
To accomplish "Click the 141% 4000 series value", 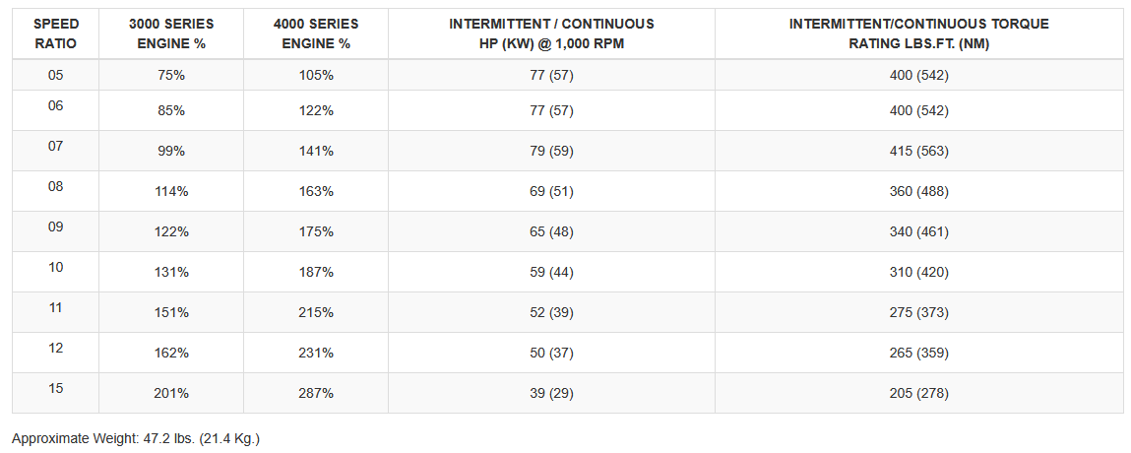I will [x=316, y=152].
